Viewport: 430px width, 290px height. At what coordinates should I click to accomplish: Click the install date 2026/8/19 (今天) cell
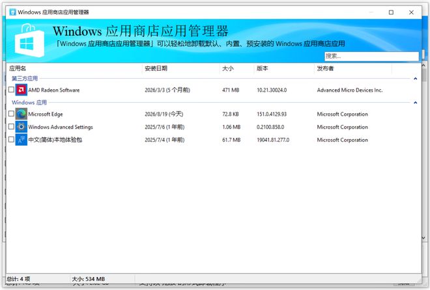tap(164, 114)
